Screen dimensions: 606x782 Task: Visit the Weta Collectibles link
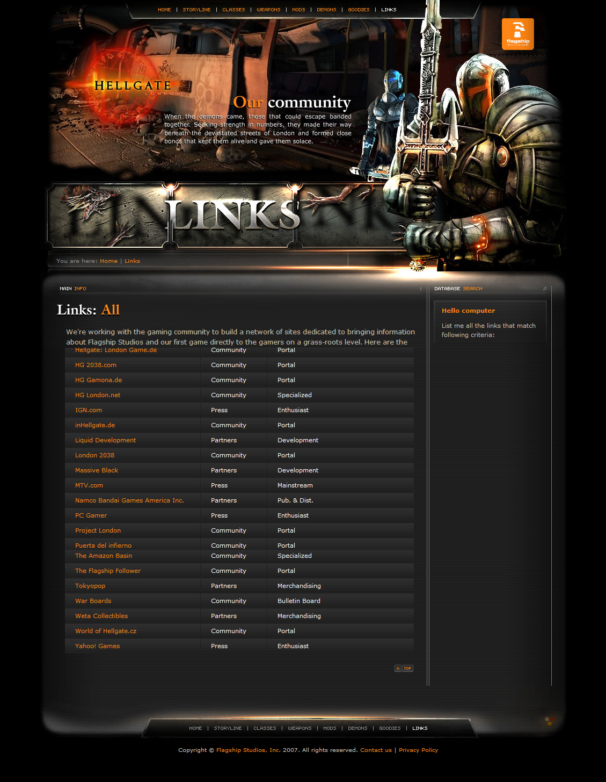point(101,616)
